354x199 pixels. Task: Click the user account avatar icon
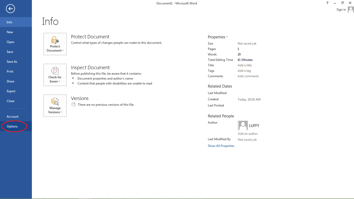tap(351, 10)
